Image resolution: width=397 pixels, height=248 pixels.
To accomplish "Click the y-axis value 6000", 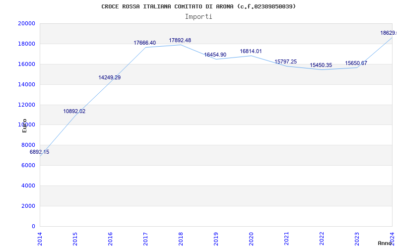I will [x=28, y=165].
